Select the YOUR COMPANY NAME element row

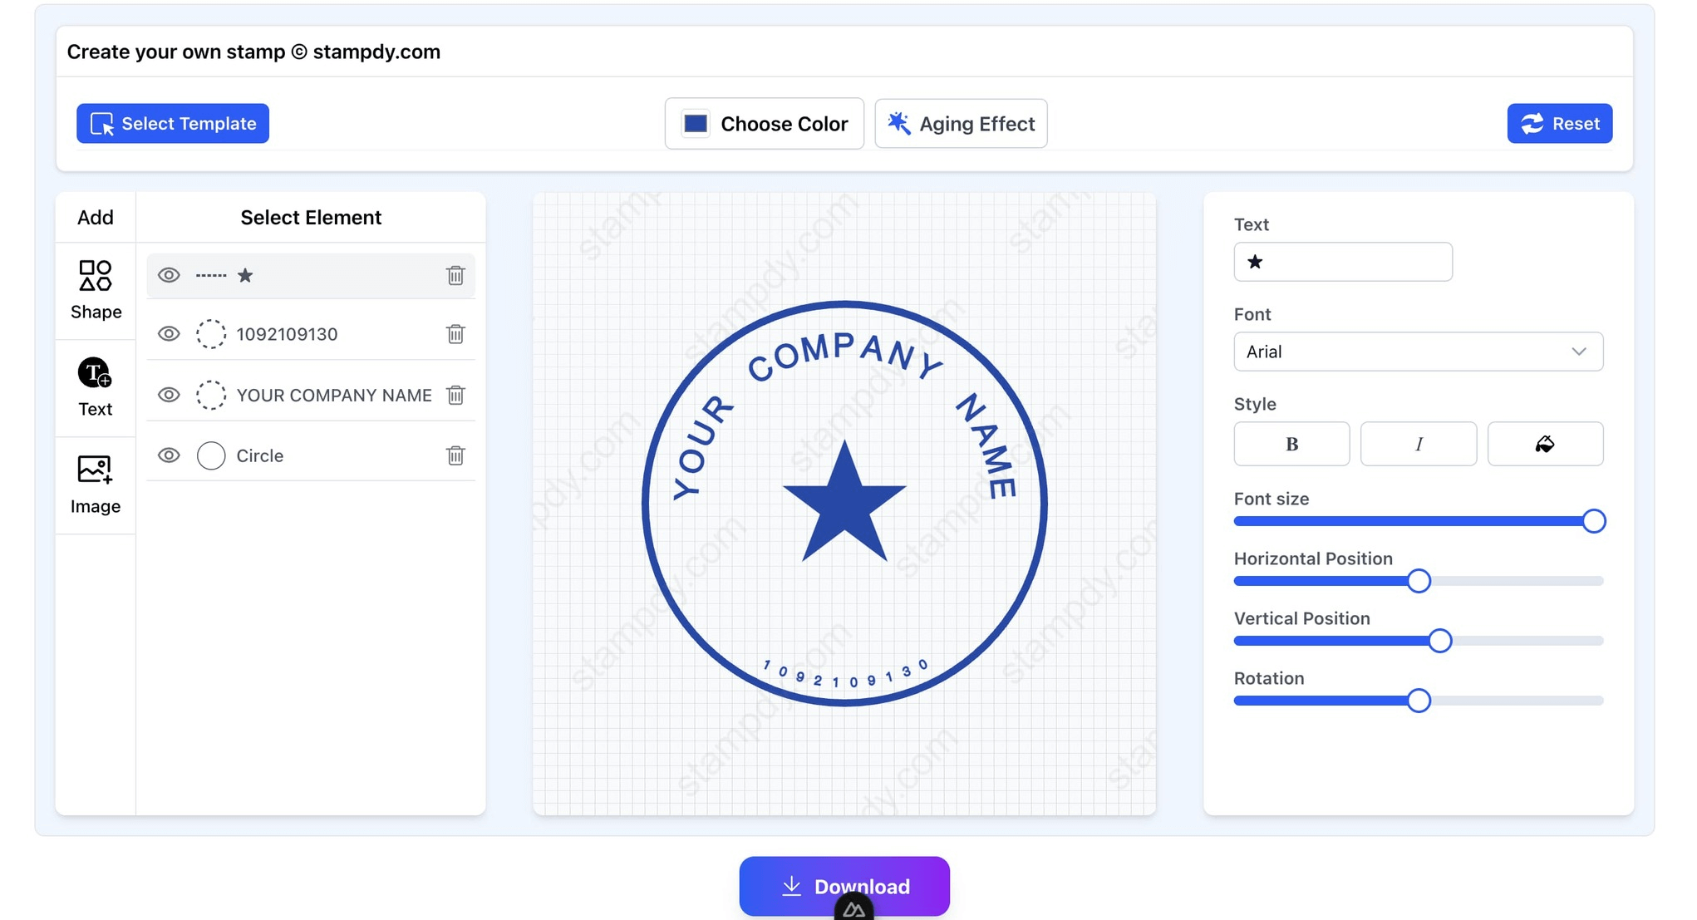[333, 395]
